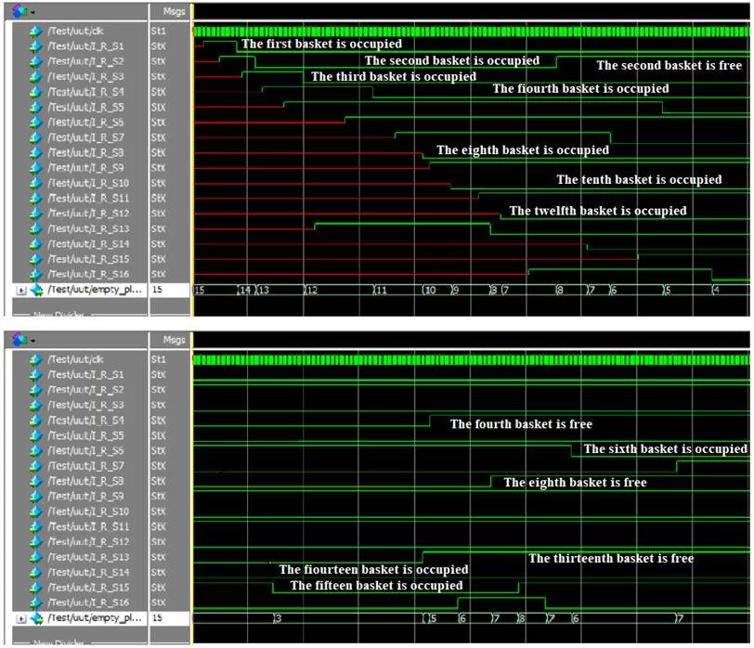Click the empty_pl bus icon in the upper panel
The image size is (754, 648).
36,290
